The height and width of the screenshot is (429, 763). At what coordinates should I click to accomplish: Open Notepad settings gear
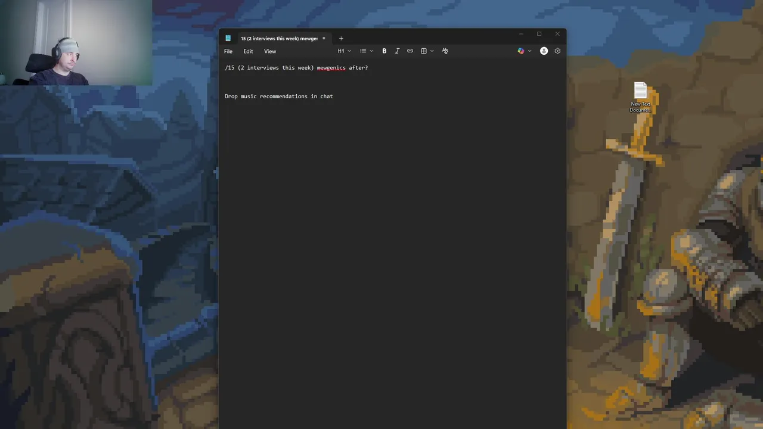pos(557,51)
